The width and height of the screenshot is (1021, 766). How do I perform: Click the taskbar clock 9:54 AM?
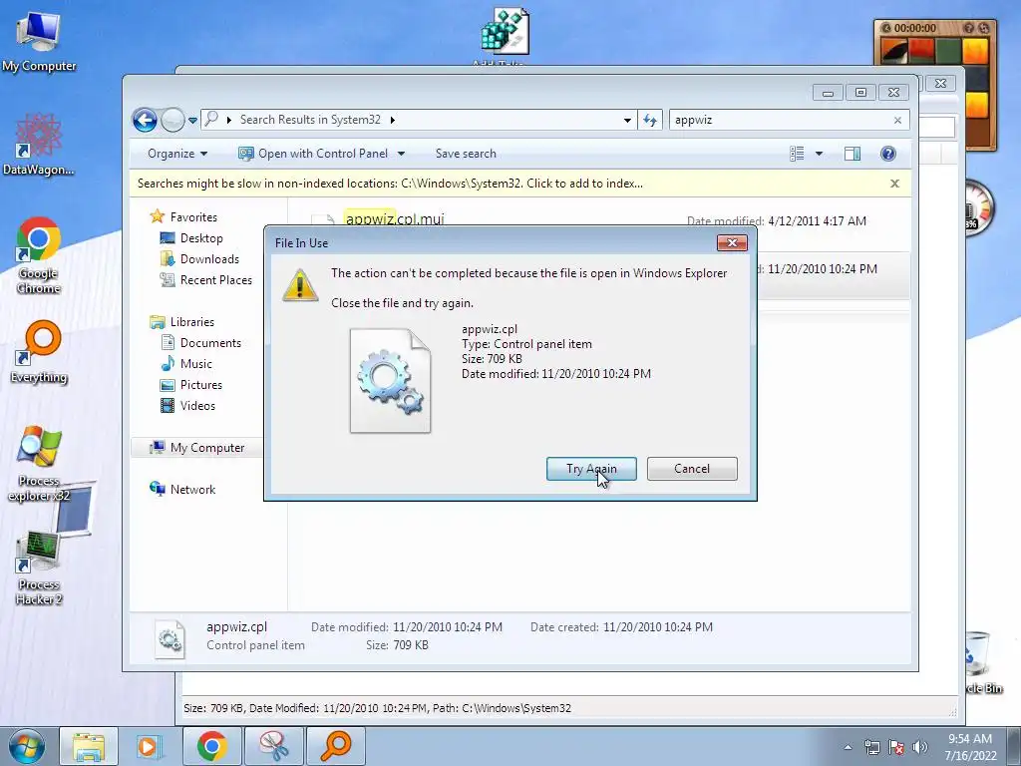970,747
